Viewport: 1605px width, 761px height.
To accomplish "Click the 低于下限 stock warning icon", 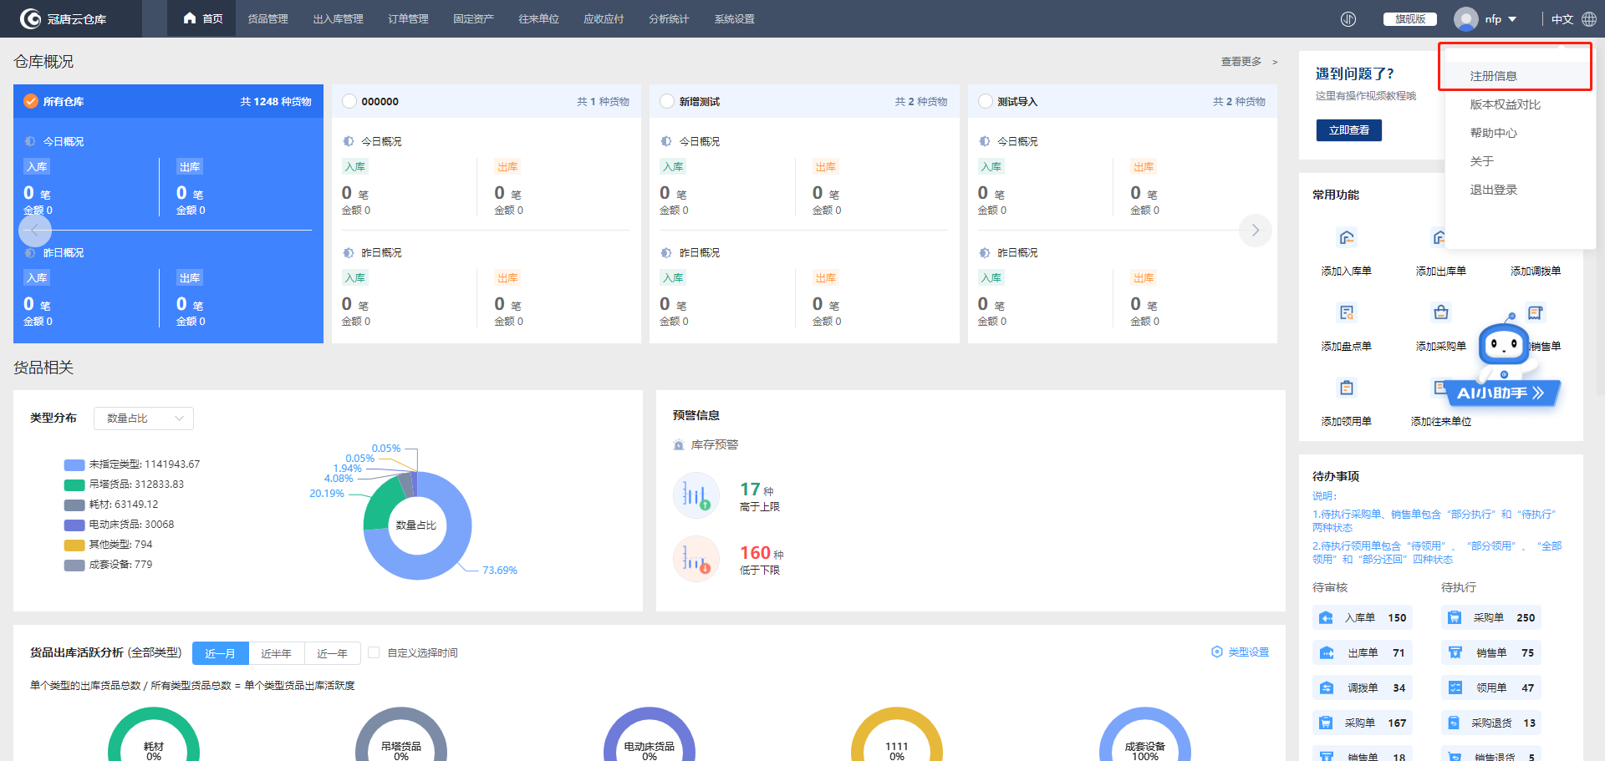I will click(696, 559).
